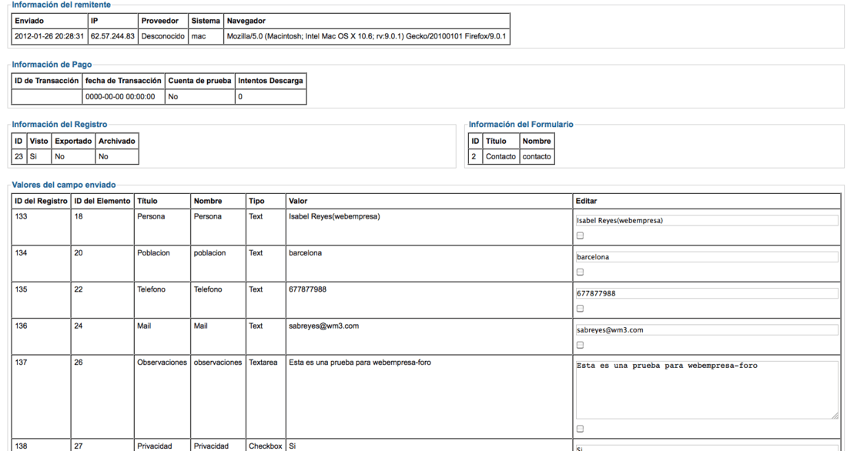Click the form Nombre value contacto

(x=537, y=157)
